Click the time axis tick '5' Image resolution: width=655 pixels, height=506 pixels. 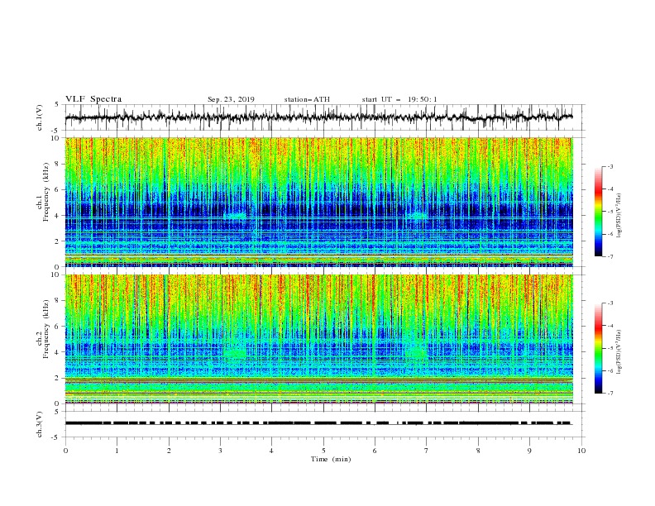coord(323,451)
